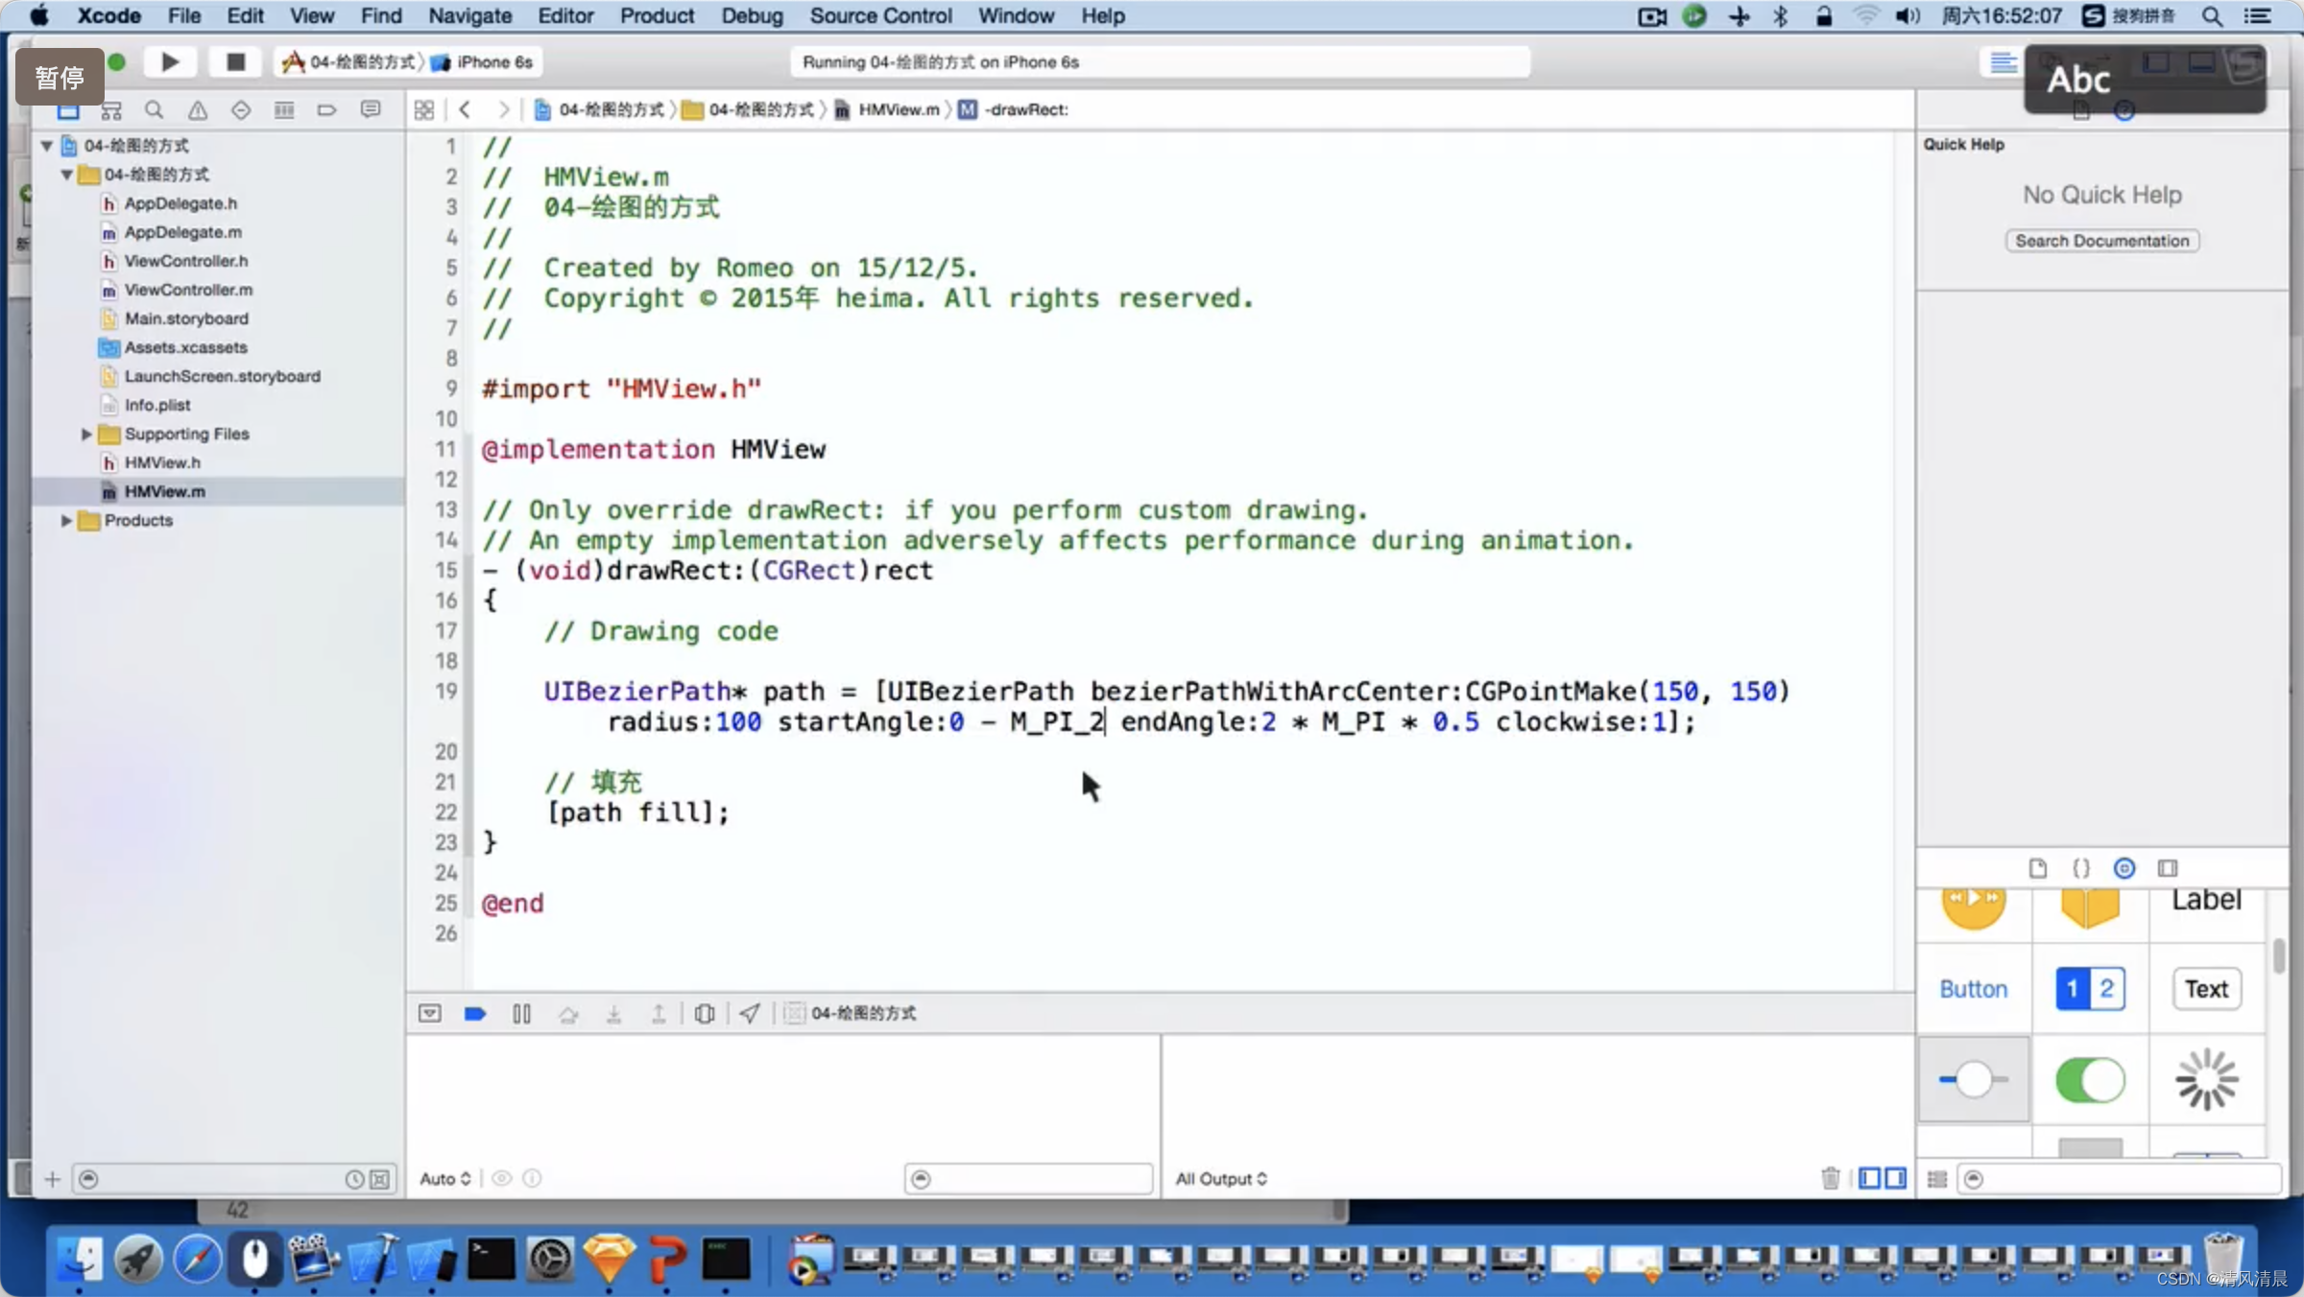Select ViewController.m in navigator
The image size is (2304, 1297).
(188, 291)
